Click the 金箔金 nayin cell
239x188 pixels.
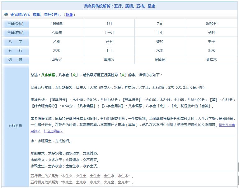point(160,59)
